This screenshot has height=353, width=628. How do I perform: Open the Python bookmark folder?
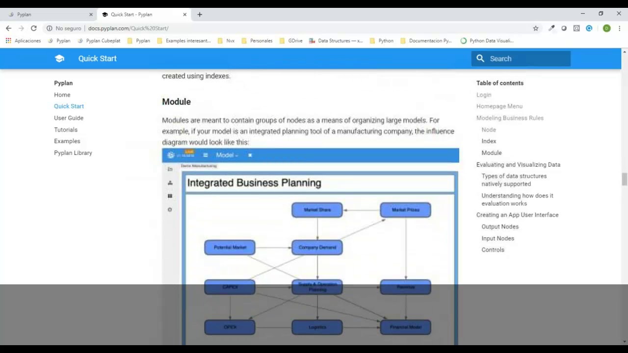pos(382,41)
